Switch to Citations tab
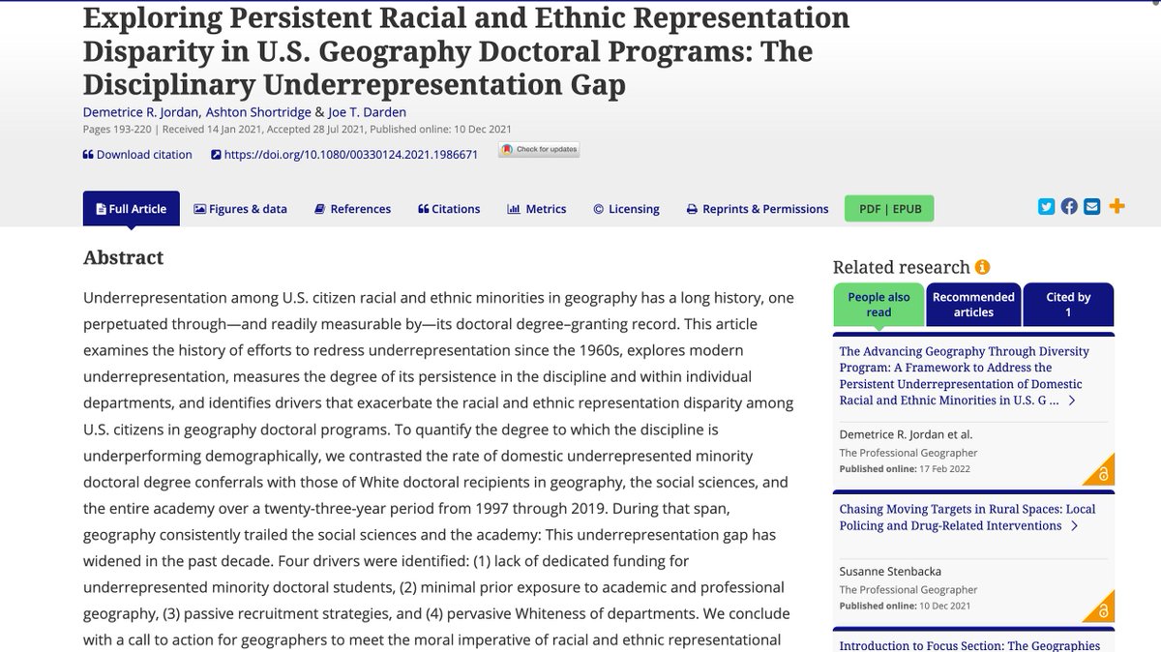The height and width of the screenshot is (652, 1161). tap(449, 208)
